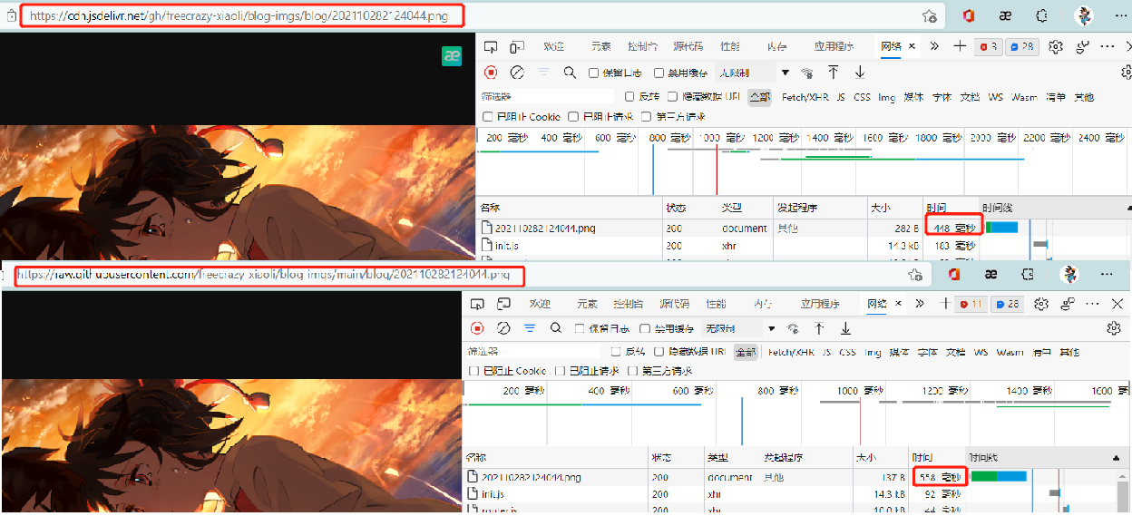Enable 禁用缓存 checkbox in the lower DevTools
The image size is (1132, 516).
[645, 328]
